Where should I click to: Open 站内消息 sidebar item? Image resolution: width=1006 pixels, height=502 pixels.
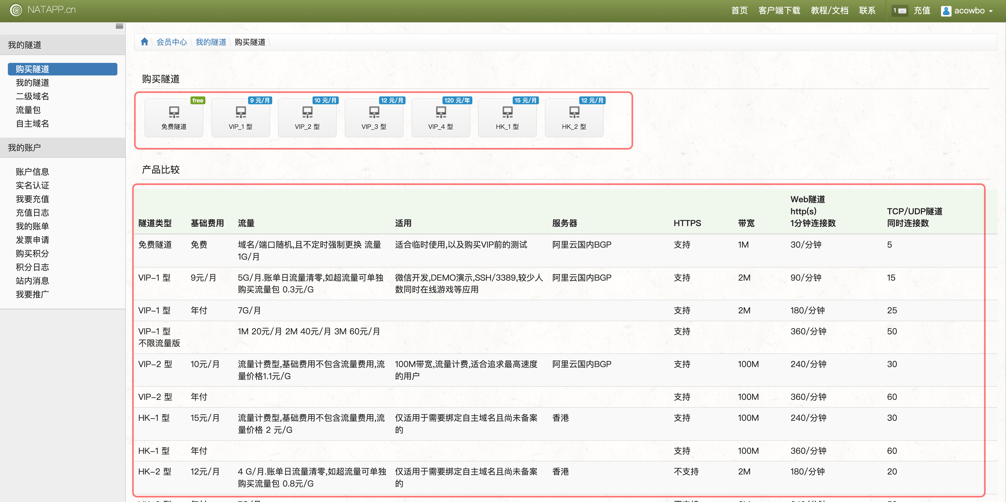(32, 281)
